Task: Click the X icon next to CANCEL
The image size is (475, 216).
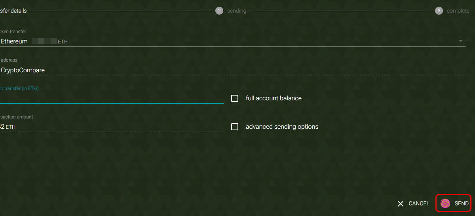Action: click(401, 204)
